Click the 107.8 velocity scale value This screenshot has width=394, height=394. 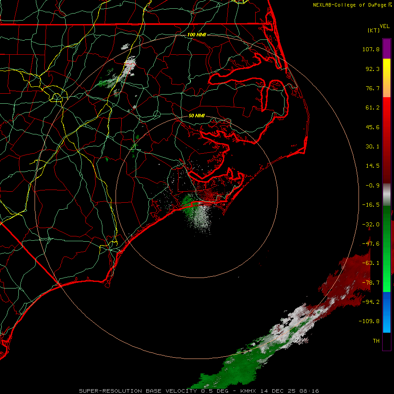point(371,49)
